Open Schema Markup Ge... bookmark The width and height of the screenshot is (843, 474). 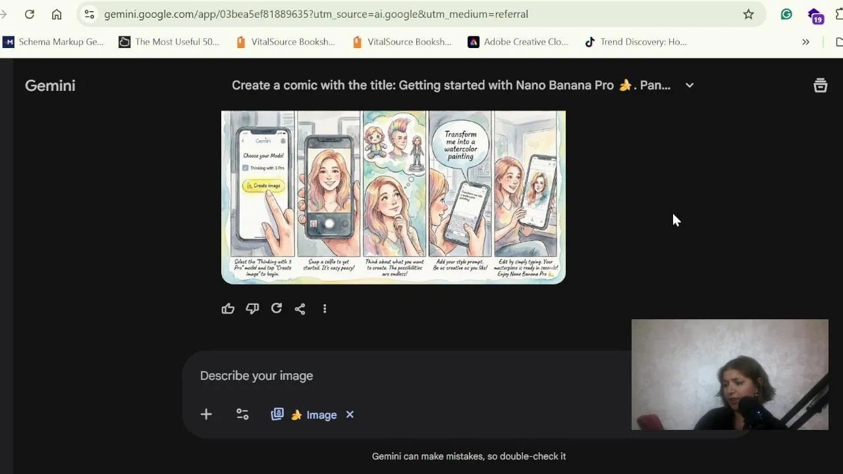pyautogui.click(x=53, y=41)
